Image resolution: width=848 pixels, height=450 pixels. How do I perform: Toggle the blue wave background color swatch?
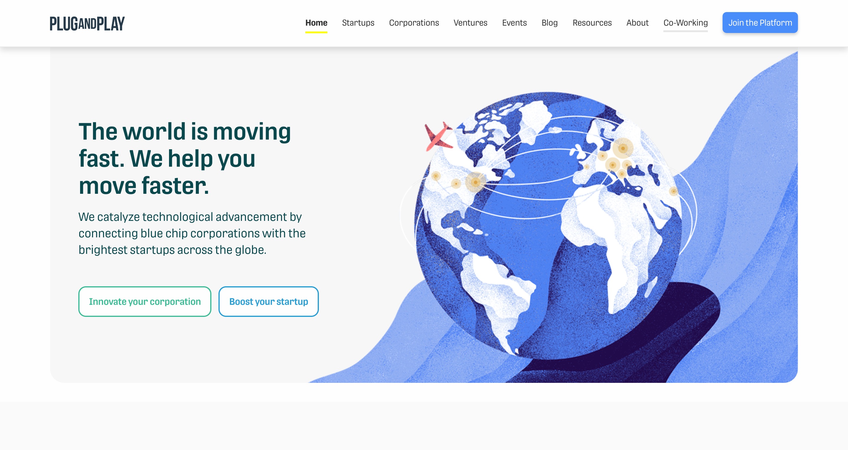pyautogui.click(x=757, y=224)
